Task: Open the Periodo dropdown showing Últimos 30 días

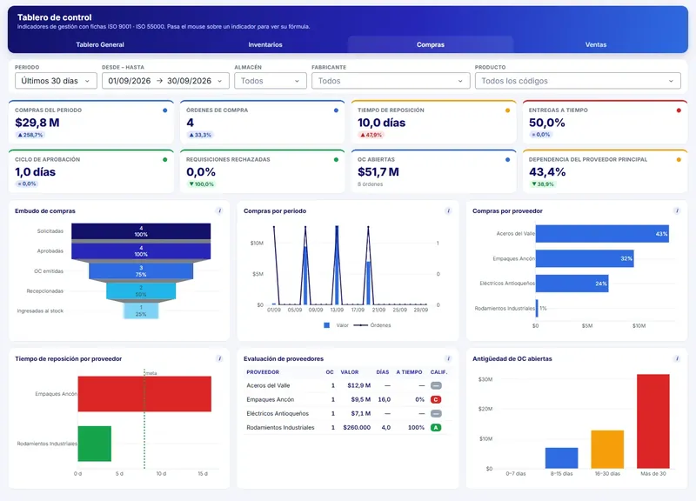Action: 56,81
